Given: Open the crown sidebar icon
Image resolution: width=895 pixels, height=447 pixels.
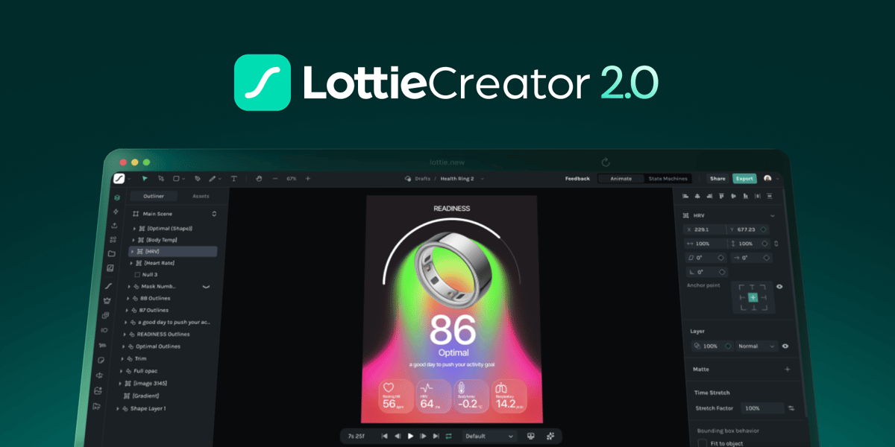Looking at the screenshot, I should (107, 300).
